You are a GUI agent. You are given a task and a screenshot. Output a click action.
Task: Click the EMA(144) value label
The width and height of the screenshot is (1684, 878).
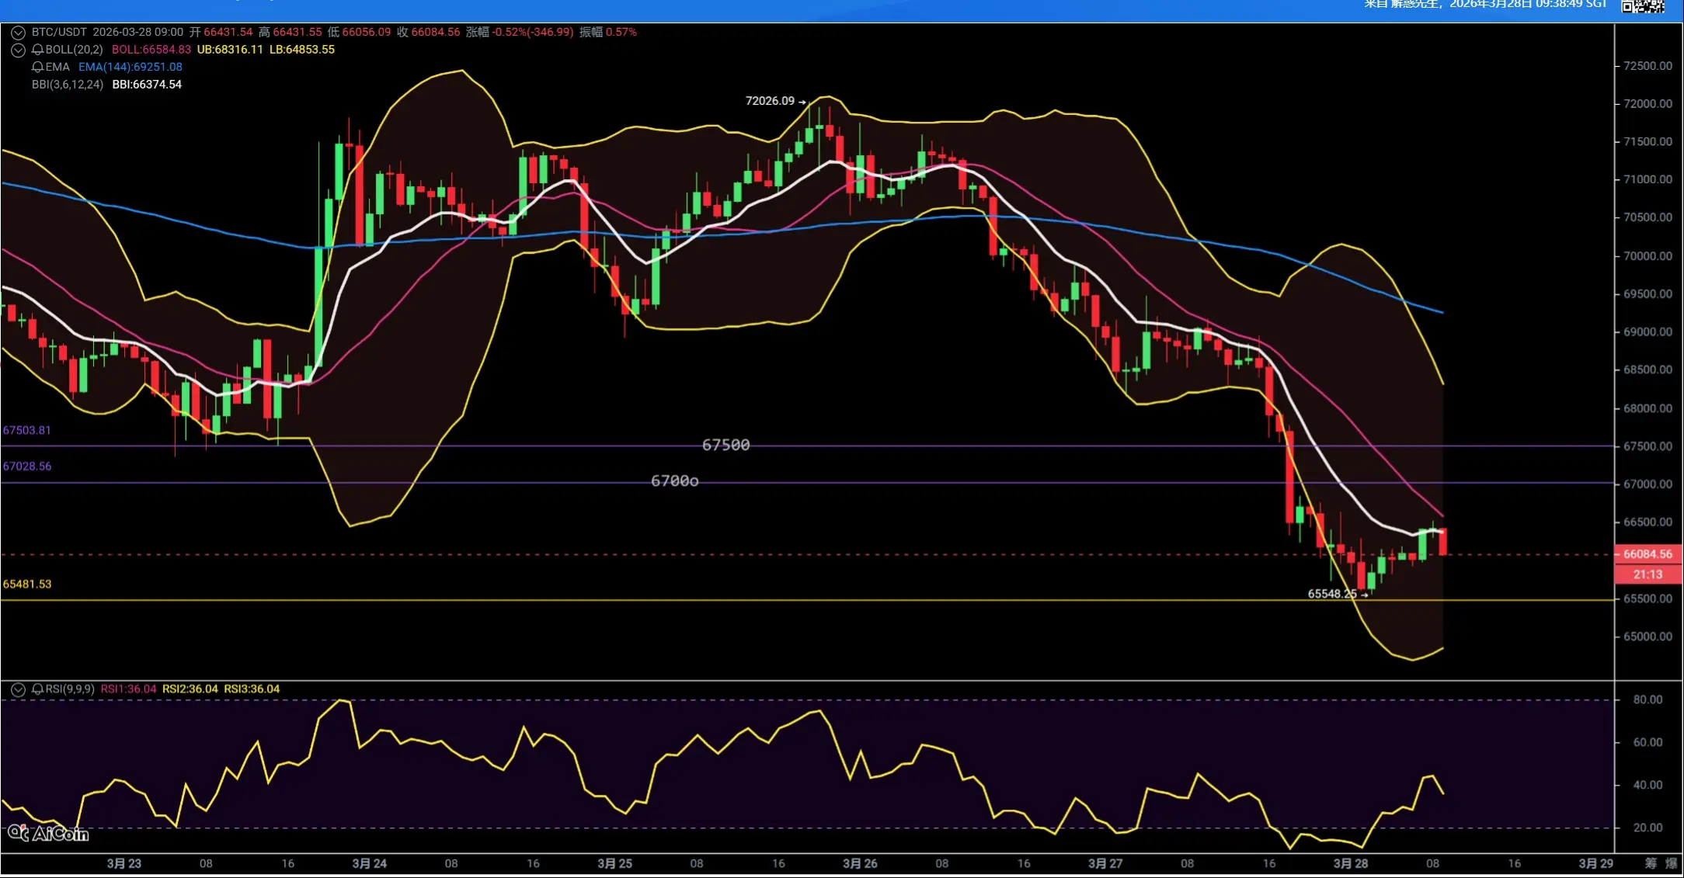pos(130,67)
